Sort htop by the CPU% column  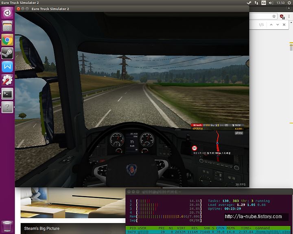221,228
